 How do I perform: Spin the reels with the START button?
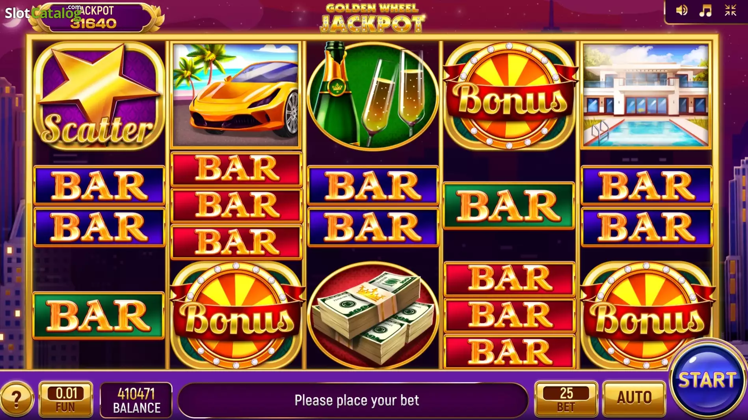tap(707, 380)
